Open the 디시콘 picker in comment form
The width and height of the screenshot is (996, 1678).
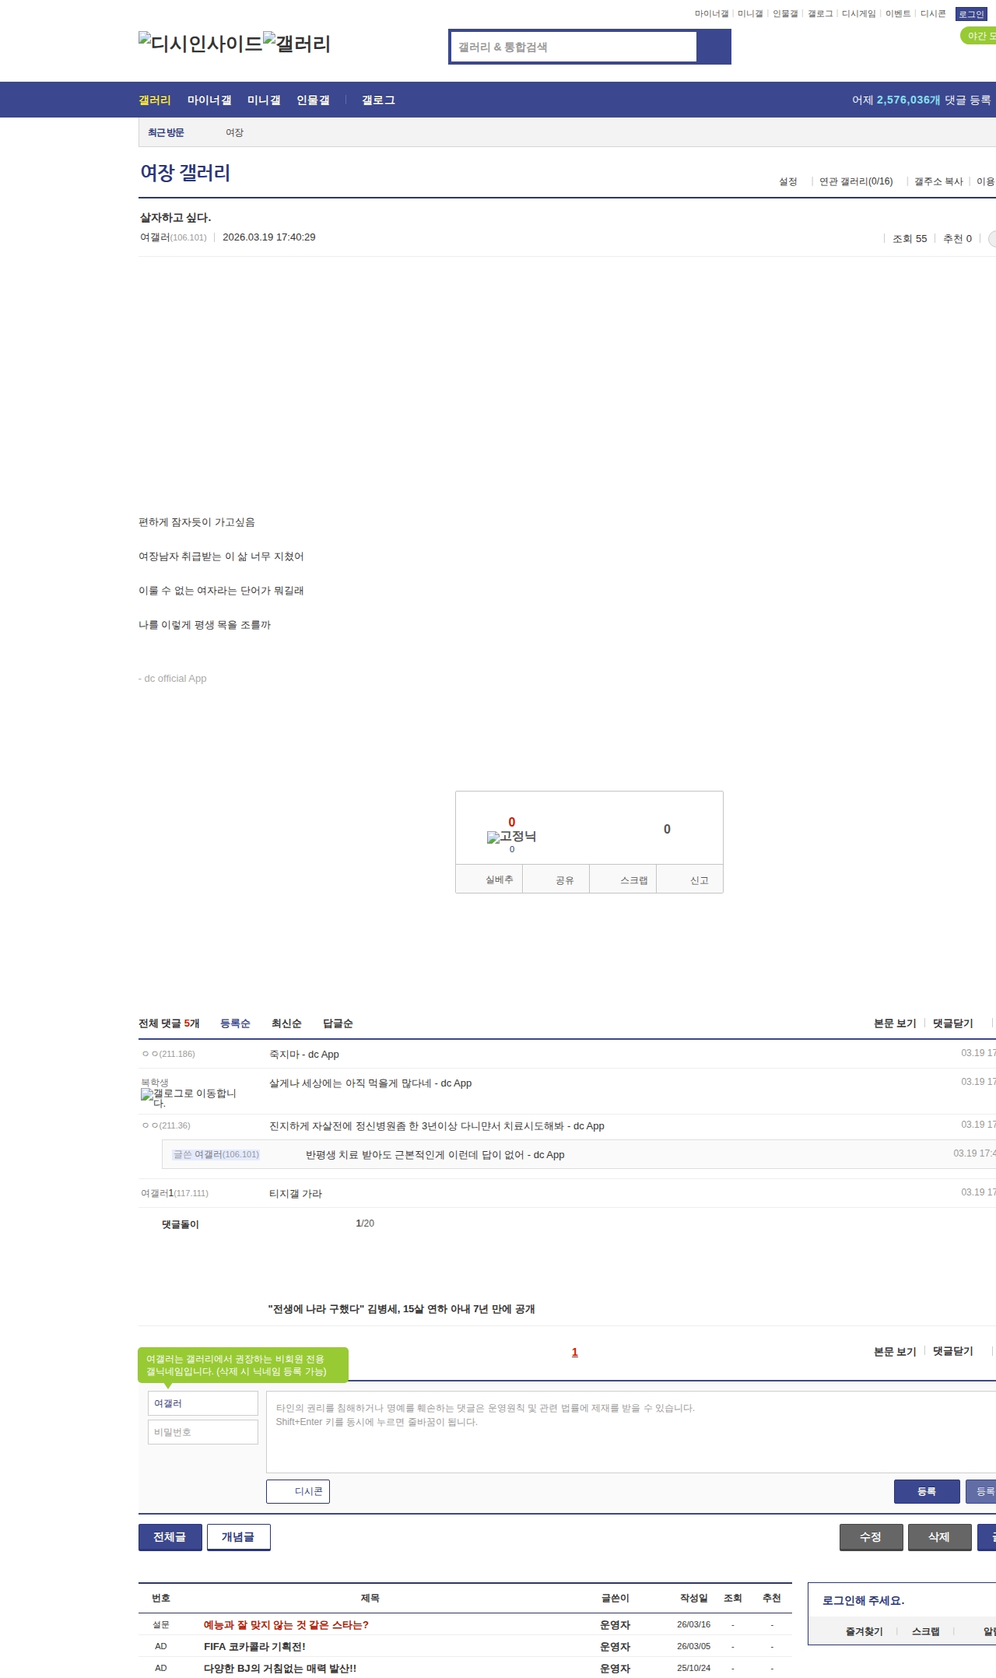(x=298, y=1491)
